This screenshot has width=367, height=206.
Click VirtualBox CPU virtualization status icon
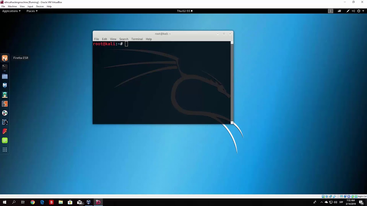349,197
